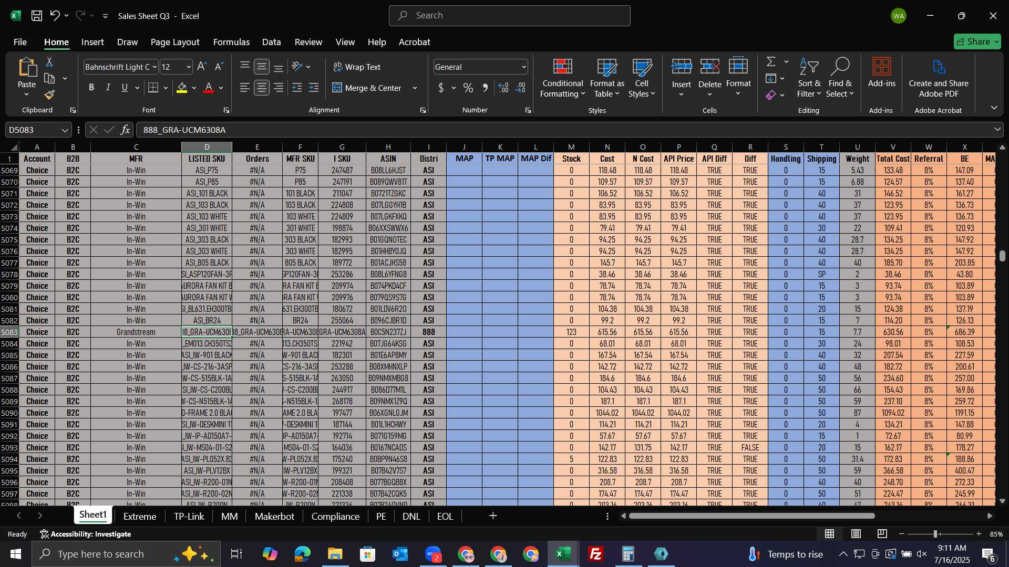Click the Delete cells button
Screen dimensions: 1009x567
coord(709,78)
